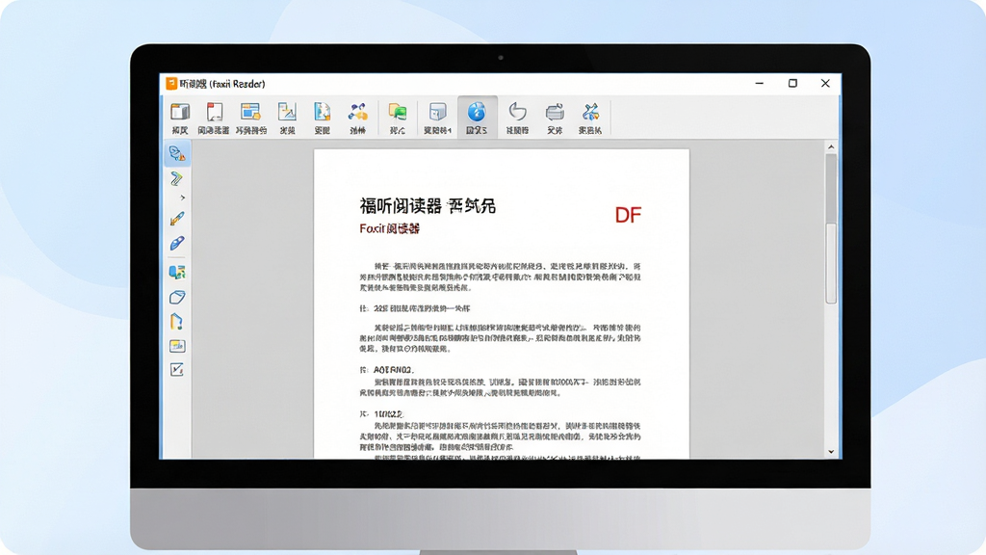Click the small image thumbnail sidebar icon
The width and height of the screenshot is (986, 555).
(x=177, y=346)
